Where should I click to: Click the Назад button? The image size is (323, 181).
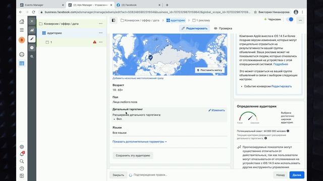(281, 175)
